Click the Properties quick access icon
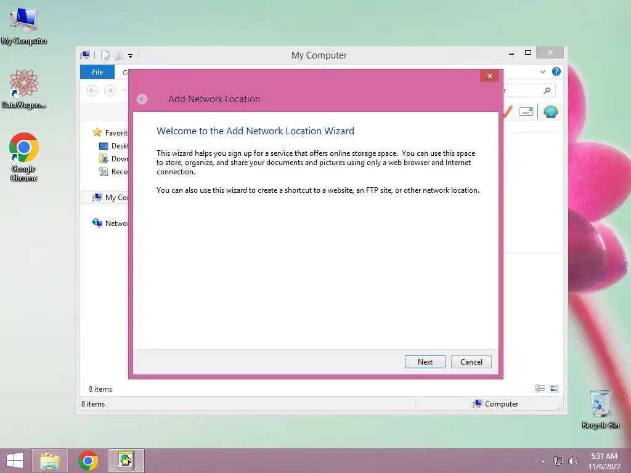 [105, 55]
